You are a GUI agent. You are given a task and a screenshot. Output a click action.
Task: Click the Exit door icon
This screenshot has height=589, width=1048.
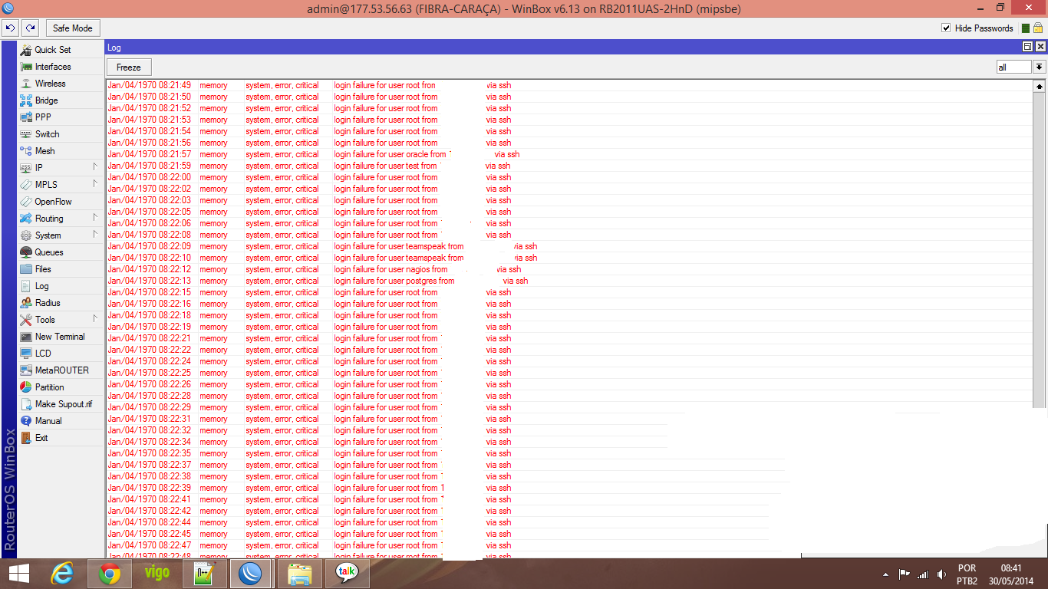[x=26, y=438]
